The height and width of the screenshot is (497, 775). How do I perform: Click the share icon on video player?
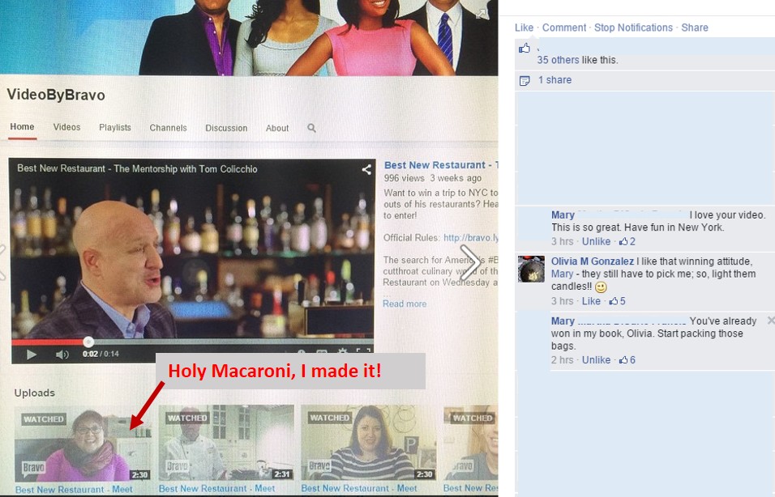(x=366, y=170)
